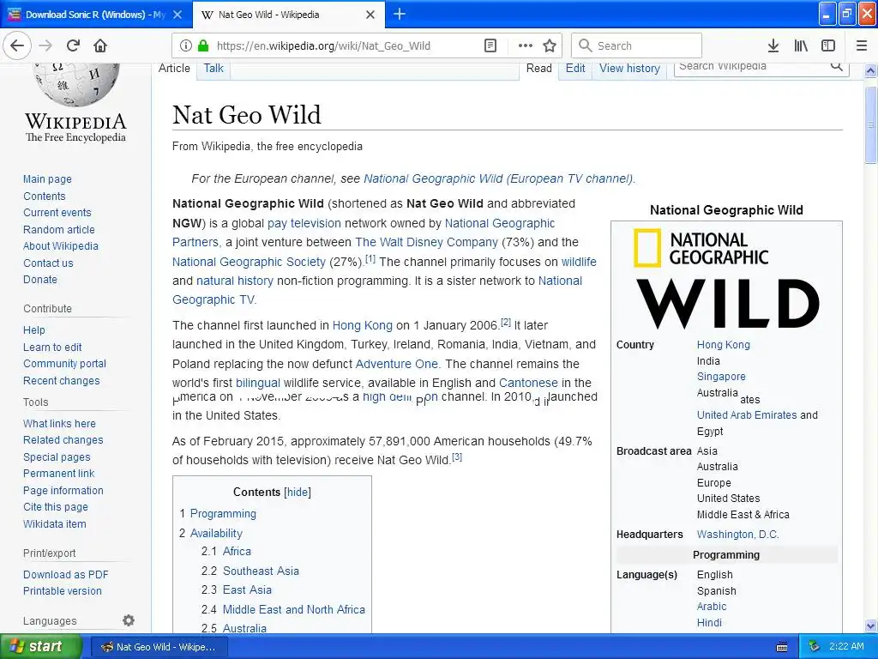Open United Arab Emirates infobox link

pyautogui.click(x=747, y=415)
